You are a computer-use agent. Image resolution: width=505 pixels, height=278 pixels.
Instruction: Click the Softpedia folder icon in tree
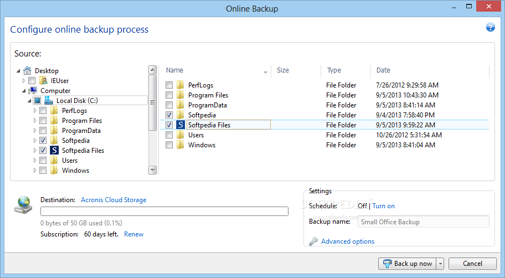(x=54, y=141)
